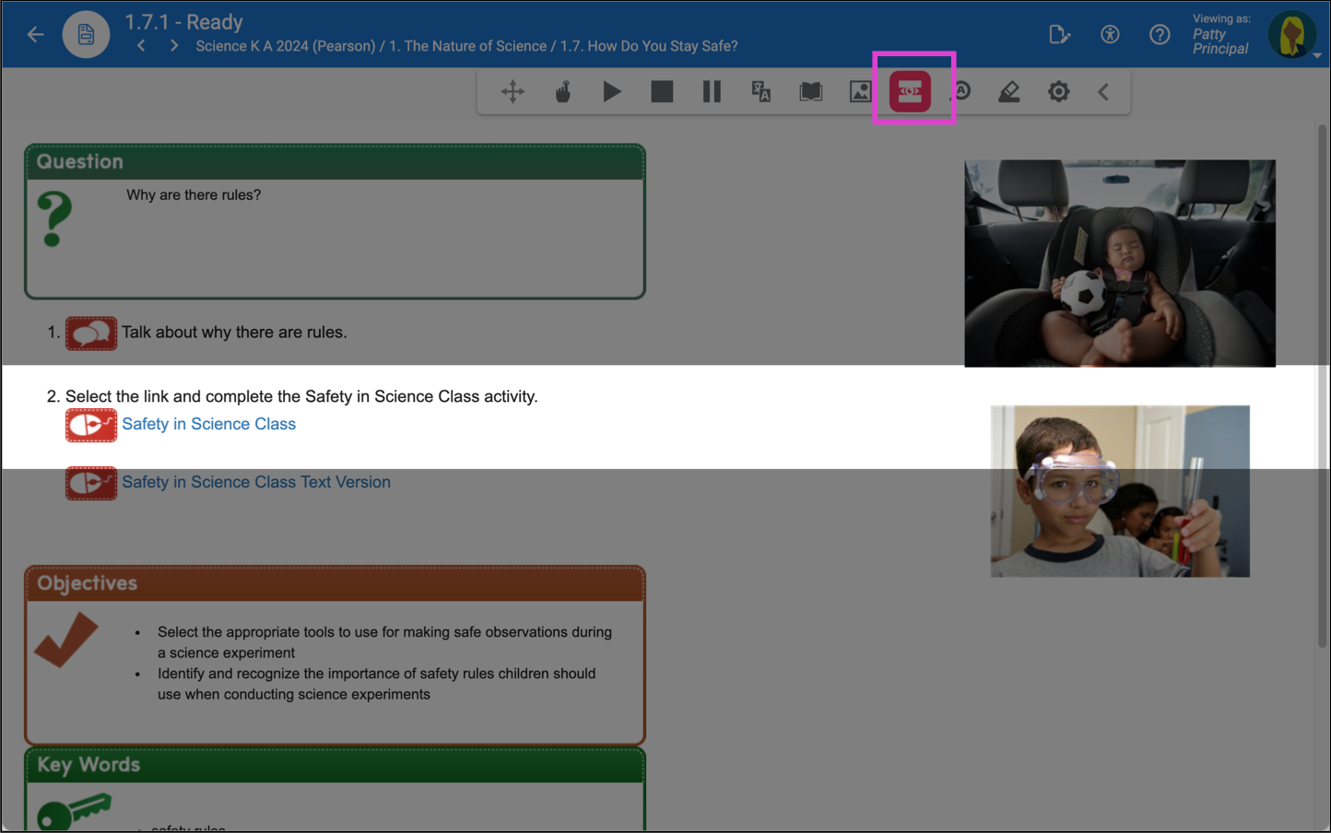Click the icon beside Safety in Science Class Text Version
The width and height of the screenshot is (1331, 833).
91,483
